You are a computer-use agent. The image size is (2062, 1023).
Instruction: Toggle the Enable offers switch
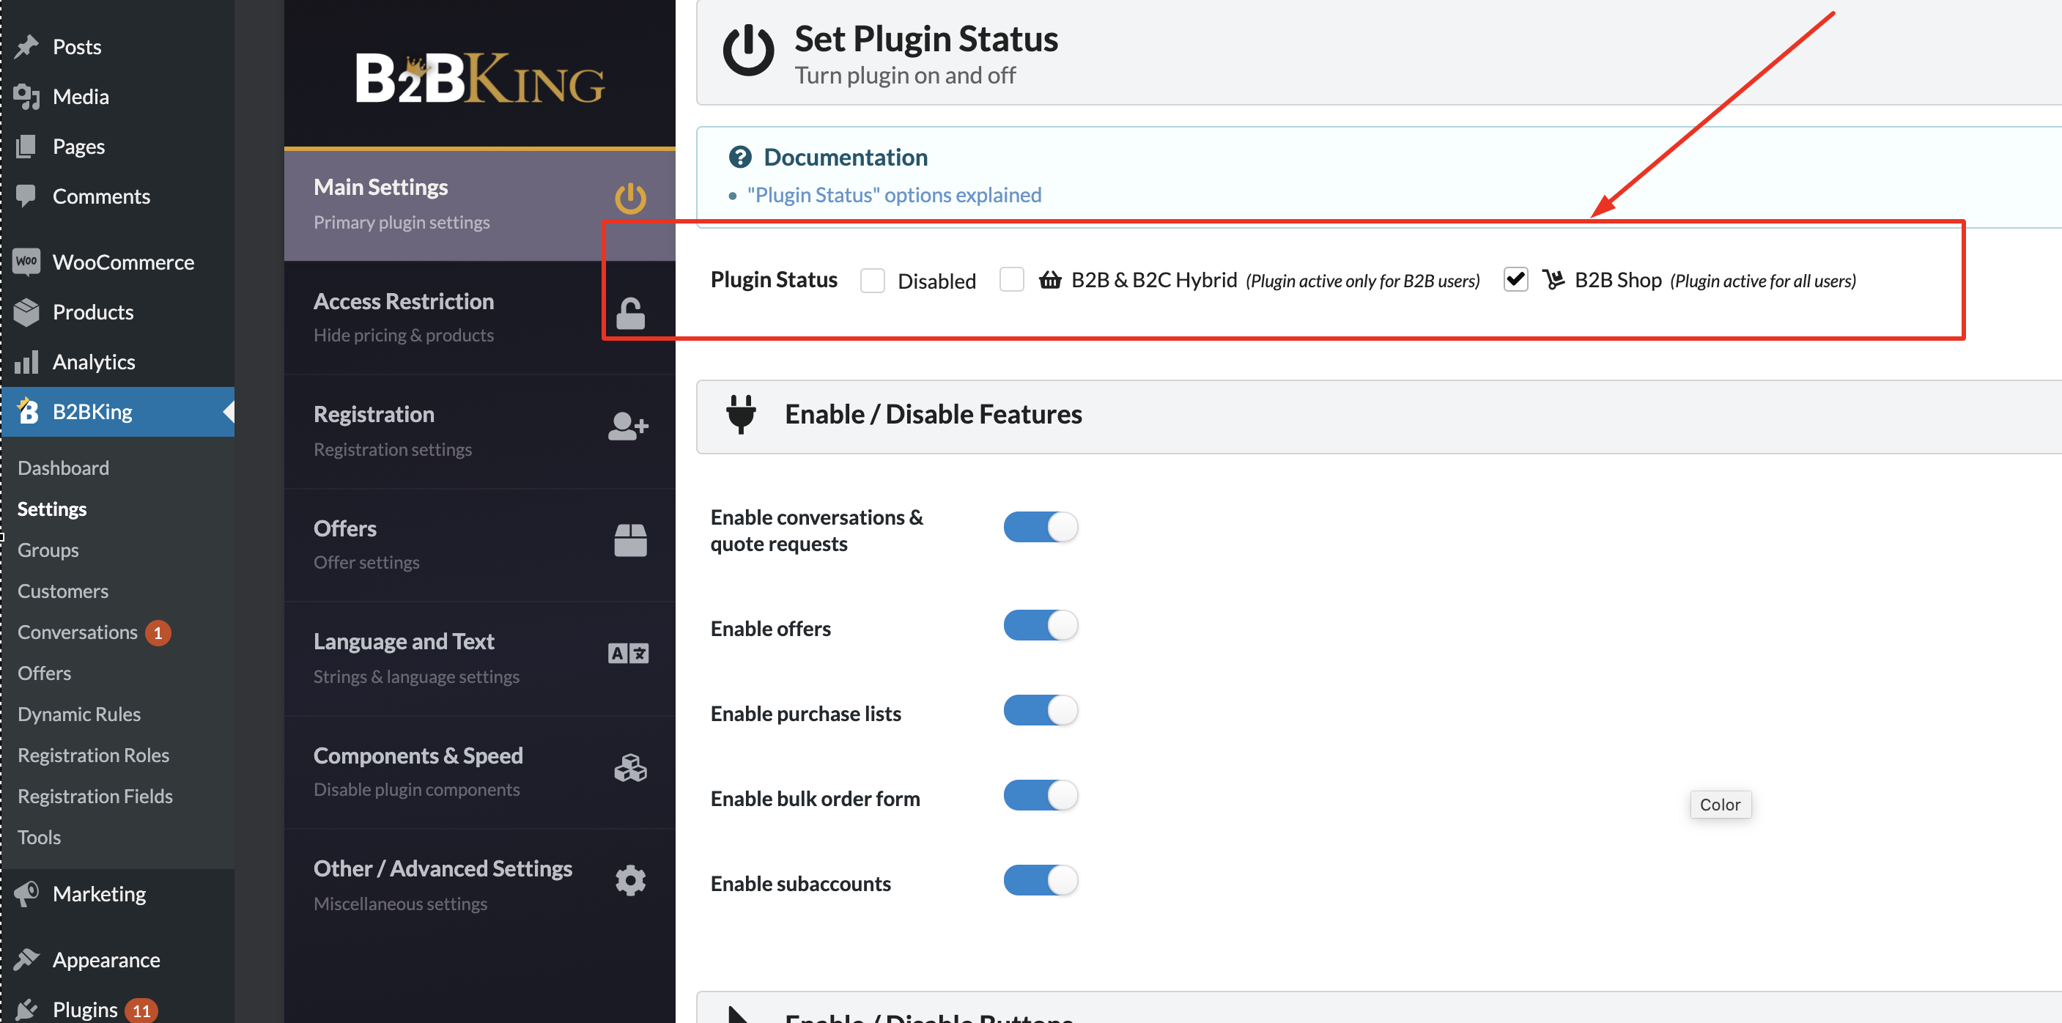[x=1041, y=625]
